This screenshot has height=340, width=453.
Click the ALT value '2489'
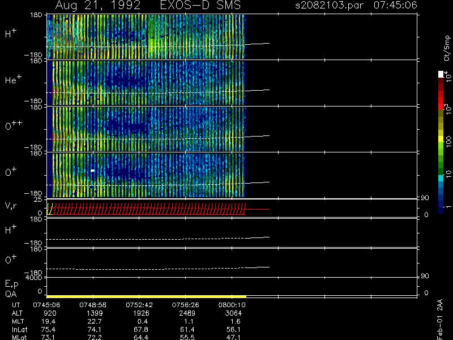click(x=187, y=313)
